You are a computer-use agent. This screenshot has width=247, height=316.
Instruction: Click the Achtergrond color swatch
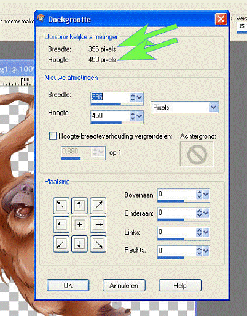[x=197, y=154]
